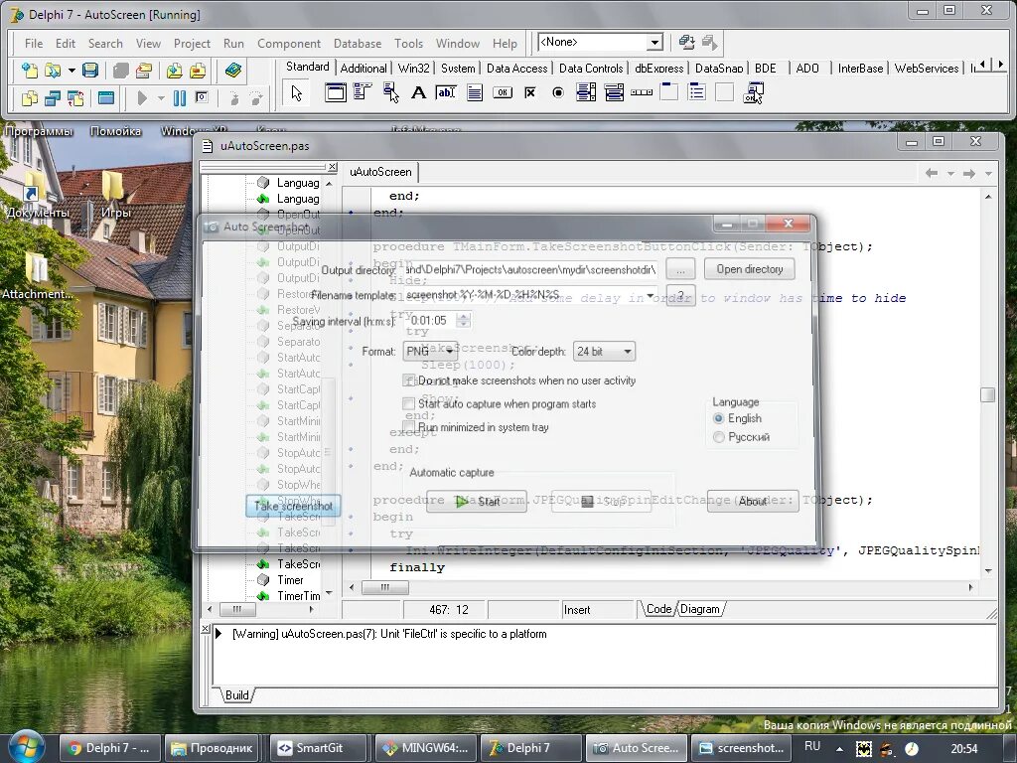Select the Frames component icon
Screen dimensions: 1017x763
pos(336,92)
